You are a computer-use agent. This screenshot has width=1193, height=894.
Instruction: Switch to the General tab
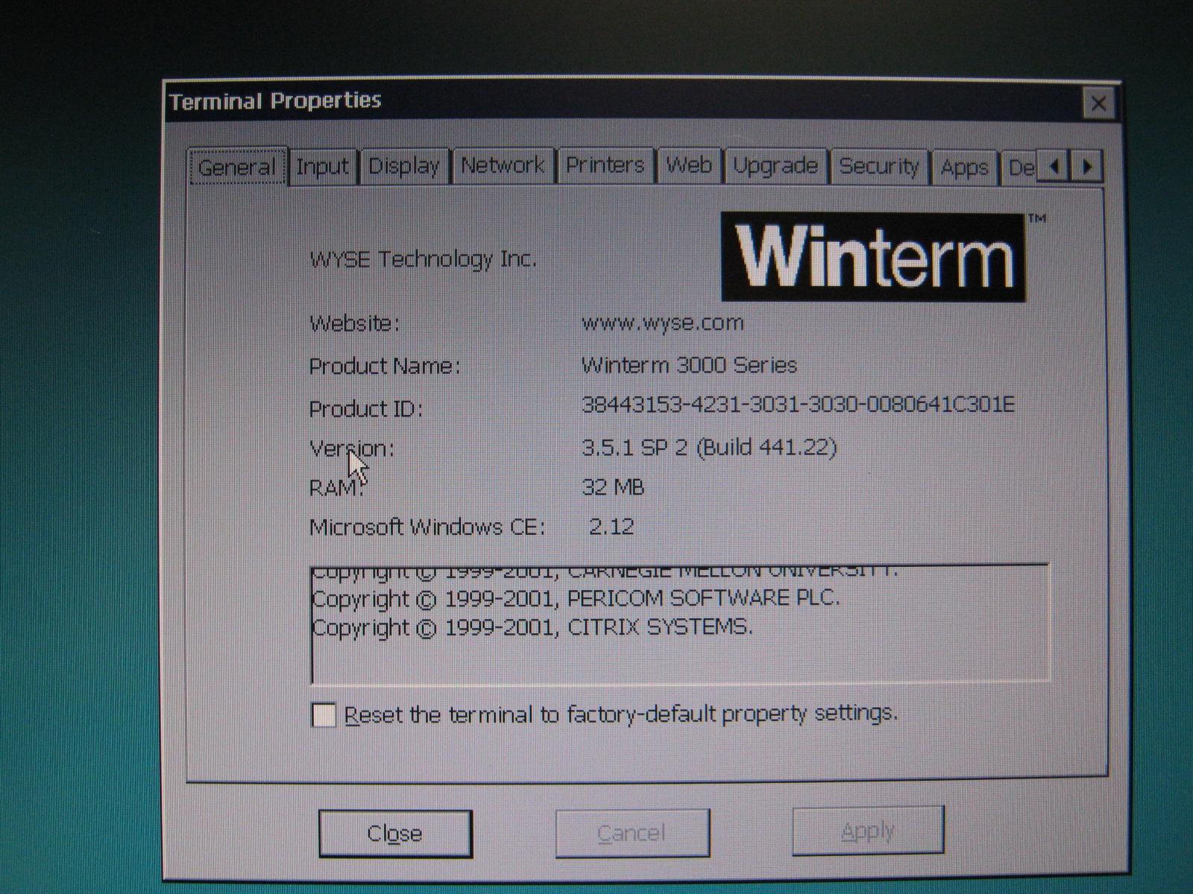(237, 167)
